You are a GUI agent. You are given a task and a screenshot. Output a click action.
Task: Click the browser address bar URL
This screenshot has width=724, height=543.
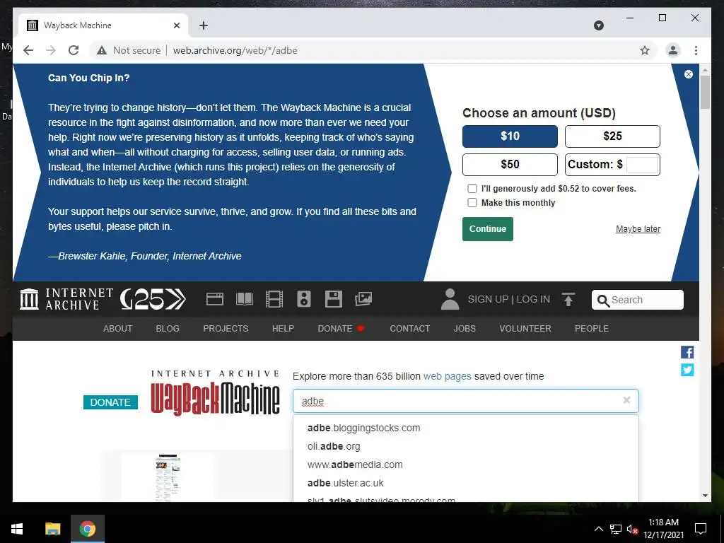tap(235, 50)
